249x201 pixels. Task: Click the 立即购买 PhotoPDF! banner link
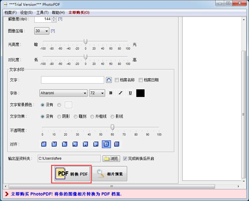[x=66, y=194]
